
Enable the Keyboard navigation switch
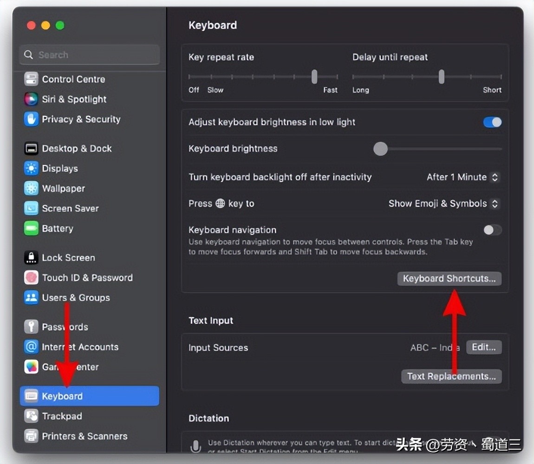(492, 230)
